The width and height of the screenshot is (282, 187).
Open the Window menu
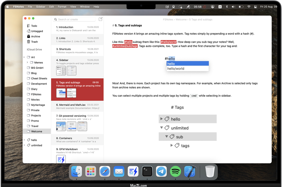(85, 7)
